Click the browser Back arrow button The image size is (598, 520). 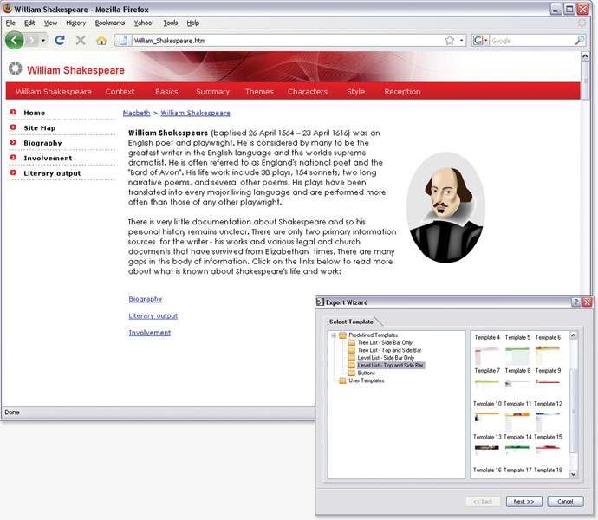[14, 41]
